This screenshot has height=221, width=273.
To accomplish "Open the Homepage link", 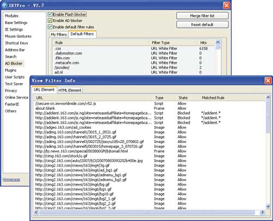I will tap(11, 180).
